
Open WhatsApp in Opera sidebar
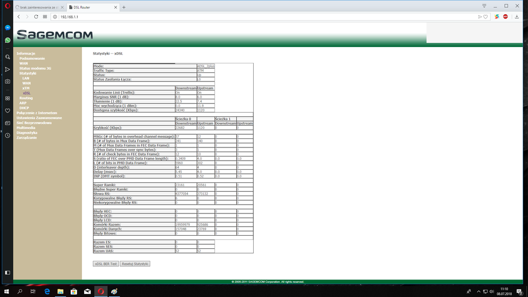pos(7,40)
